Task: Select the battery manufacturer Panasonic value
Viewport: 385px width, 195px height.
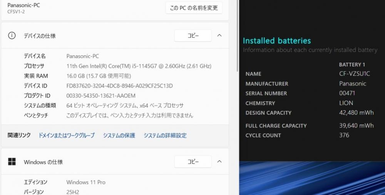Action: pyautogui.click(x=353, y=84)
